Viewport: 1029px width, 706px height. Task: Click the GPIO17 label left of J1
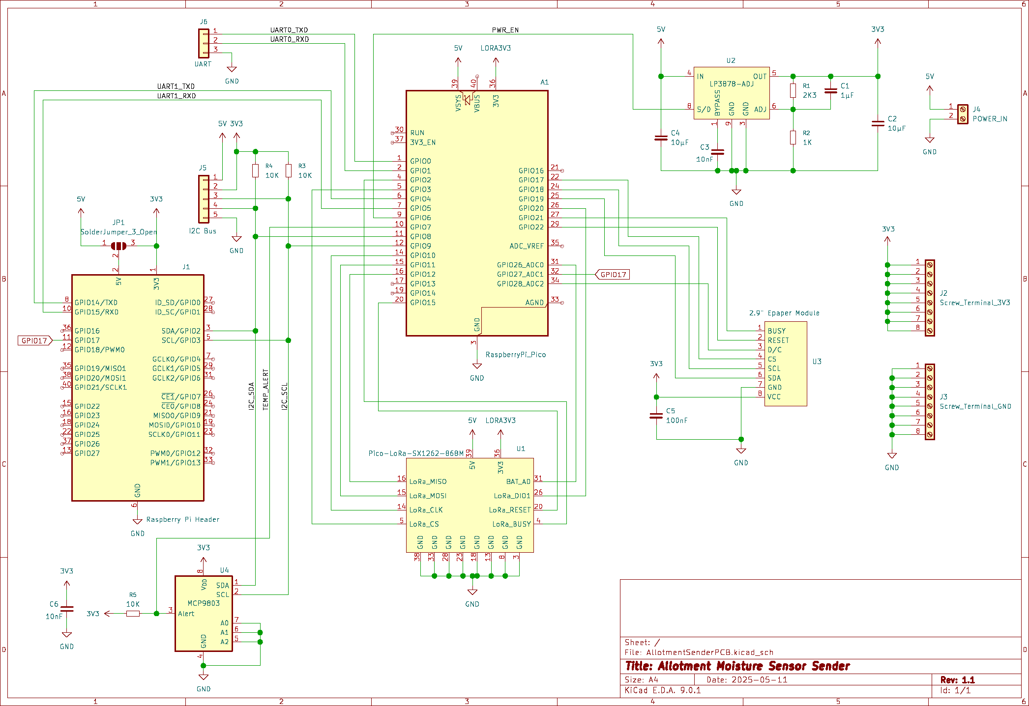[x=33, y=339]
